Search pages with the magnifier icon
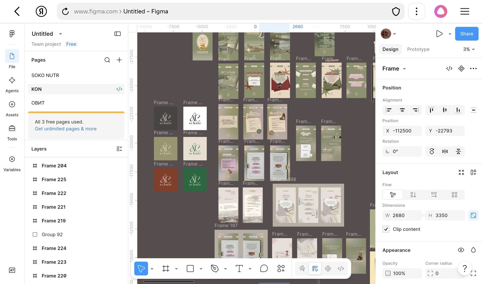The height and width of the screenshot is (284, 482). [107, 60]
